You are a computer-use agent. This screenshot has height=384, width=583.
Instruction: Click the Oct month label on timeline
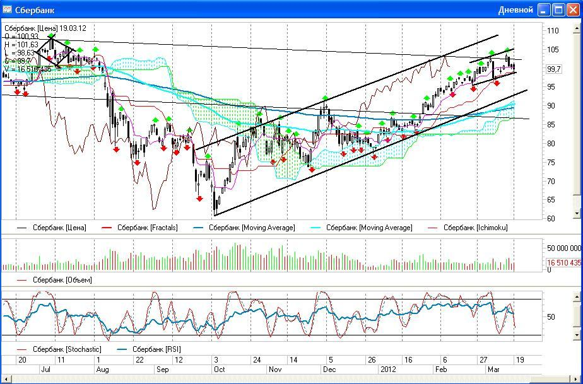click(220, 369)
